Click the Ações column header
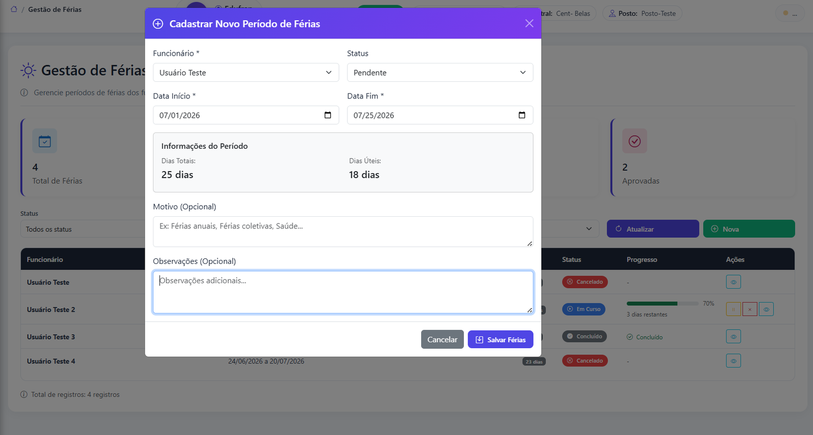Viewport: 813px width, 435px height. pyautogui.click(x=735, y=259)
